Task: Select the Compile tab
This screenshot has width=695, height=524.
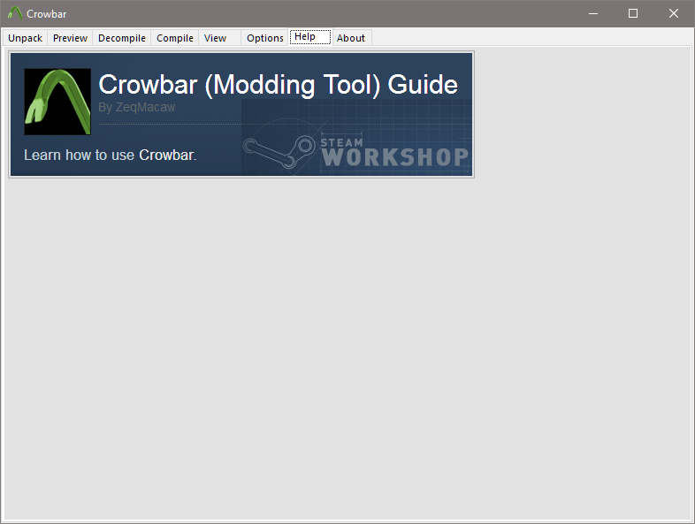Action: (175, 38)
